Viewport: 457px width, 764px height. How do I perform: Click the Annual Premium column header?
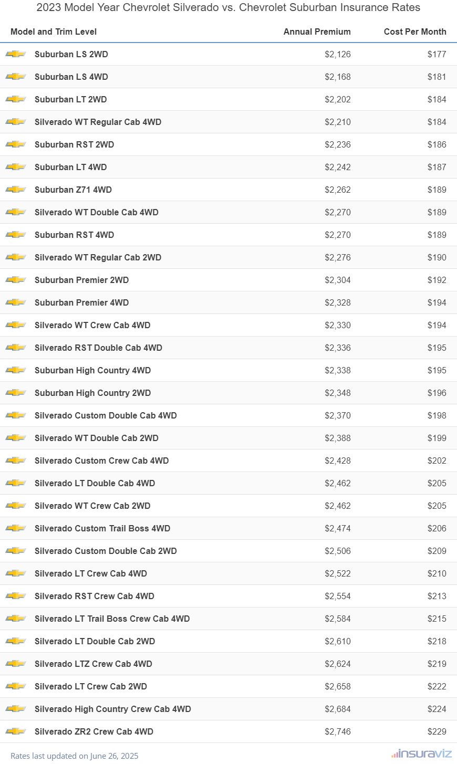[317, 32]
